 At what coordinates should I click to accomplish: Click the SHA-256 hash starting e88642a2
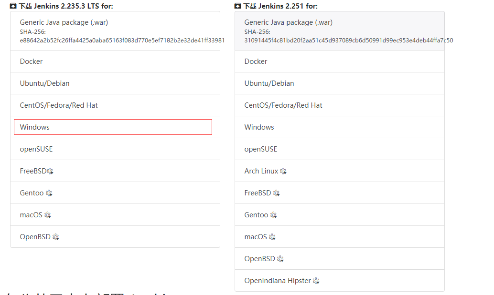tap(122, 40)
